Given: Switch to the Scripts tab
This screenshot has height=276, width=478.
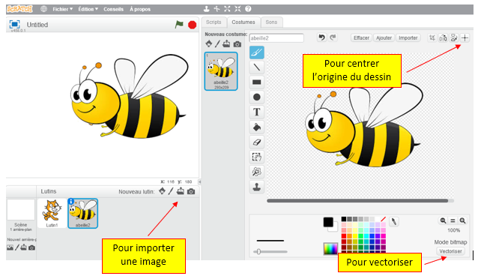Looking at the screenshot, I should click(x=214, y=22).
